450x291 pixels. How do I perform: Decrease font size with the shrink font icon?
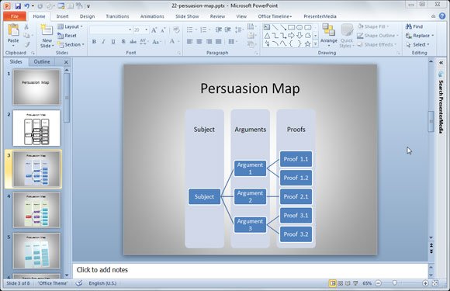point(163,29)
